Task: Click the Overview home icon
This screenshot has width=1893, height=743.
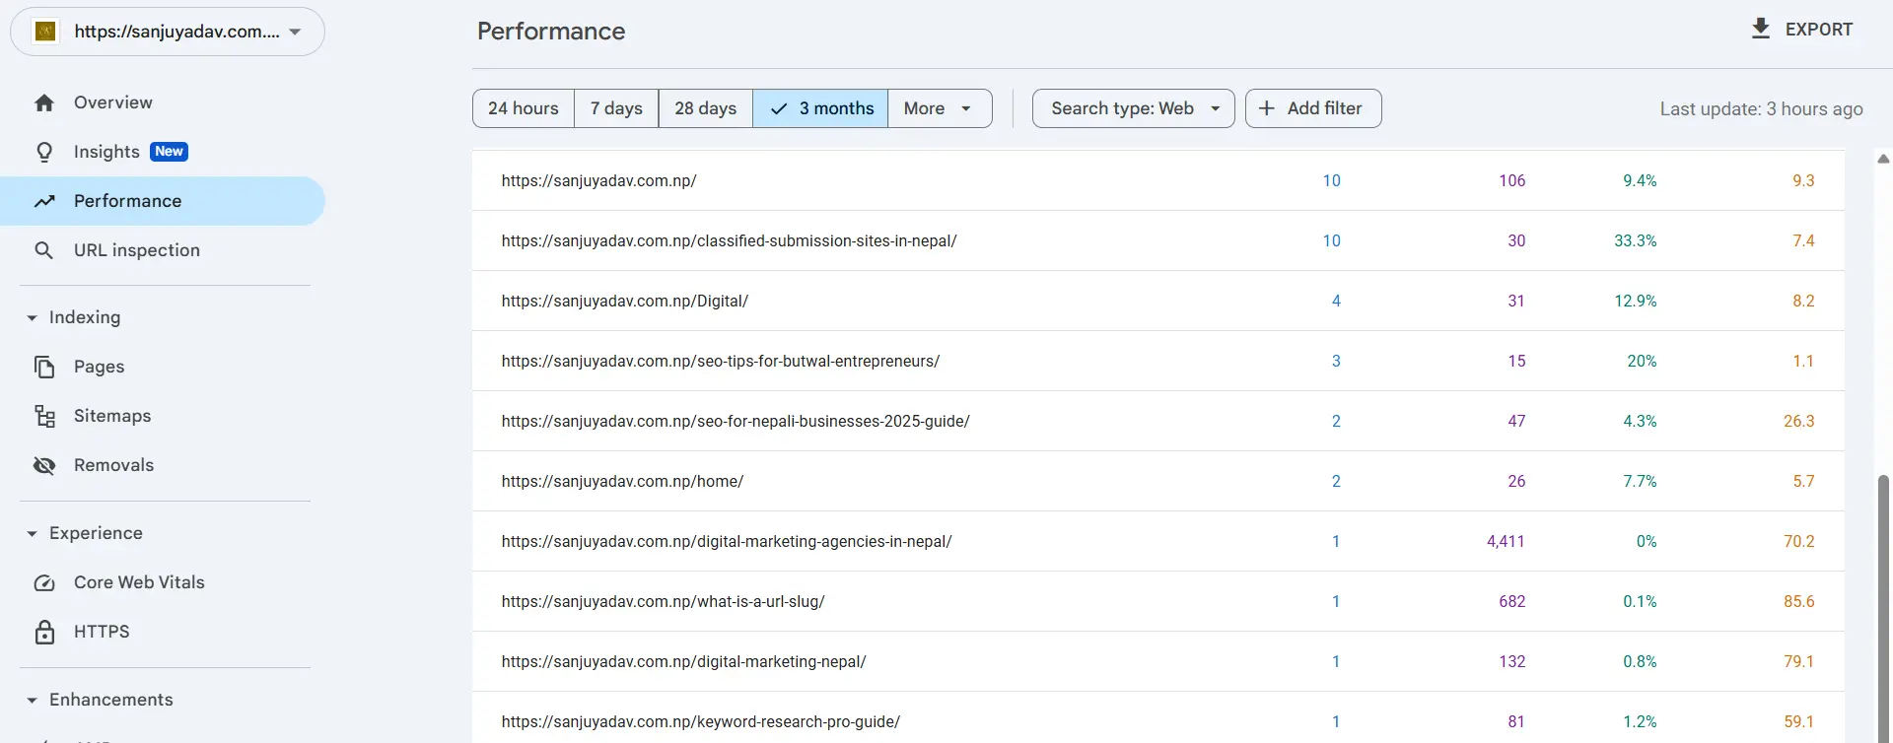Action: [x=44, y=102]
